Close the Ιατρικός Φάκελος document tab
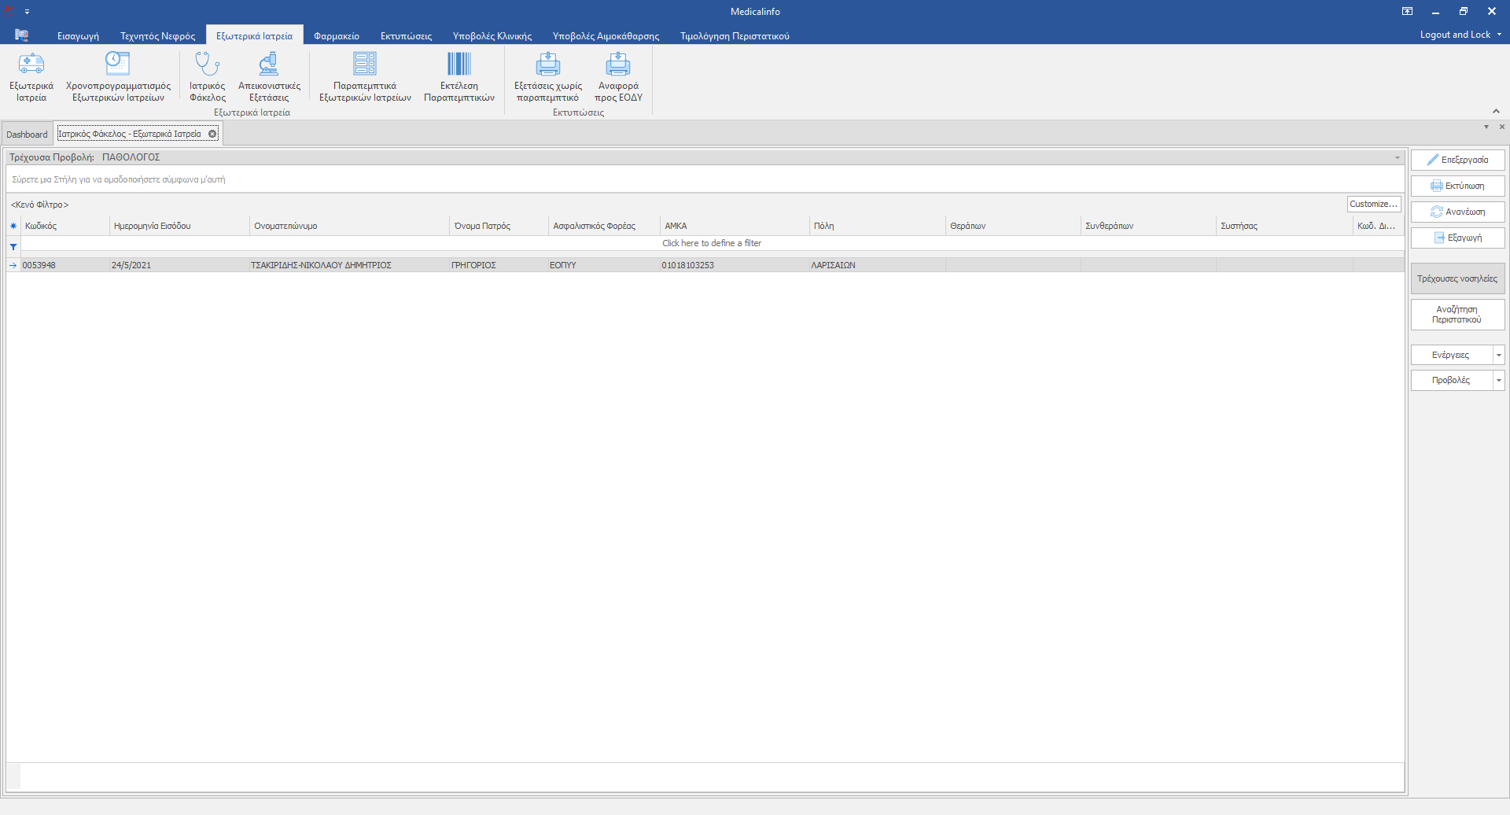 point(212,134)
